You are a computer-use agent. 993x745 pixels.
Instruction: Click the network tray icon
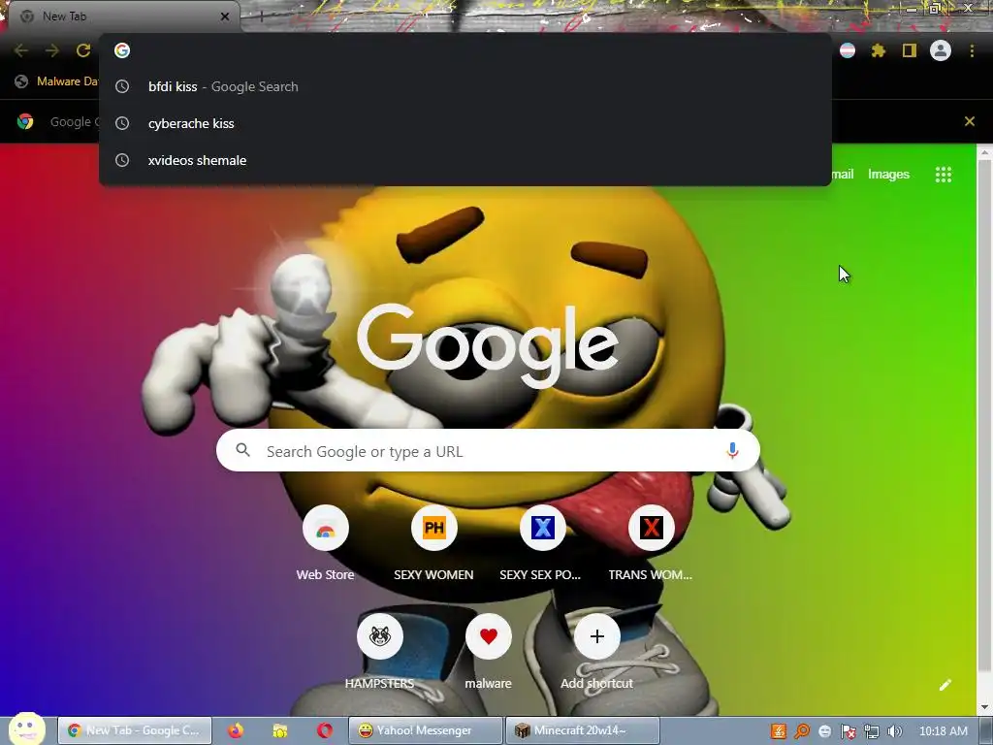tap(872, 731)
